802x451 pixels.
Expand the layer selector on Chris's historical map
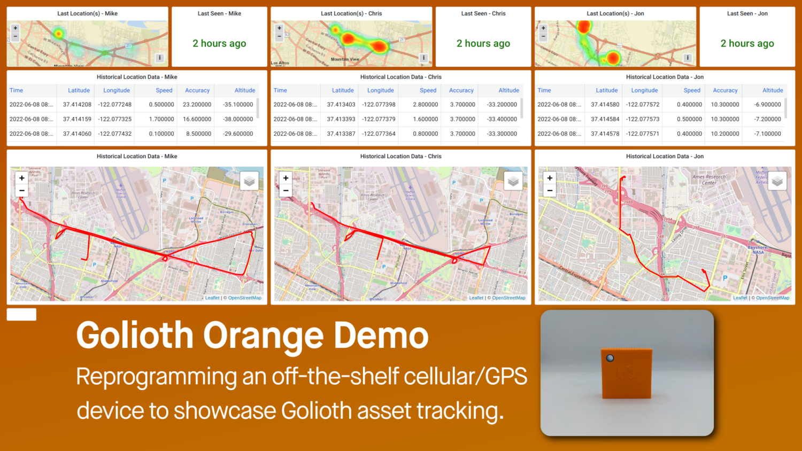(513, 181)
